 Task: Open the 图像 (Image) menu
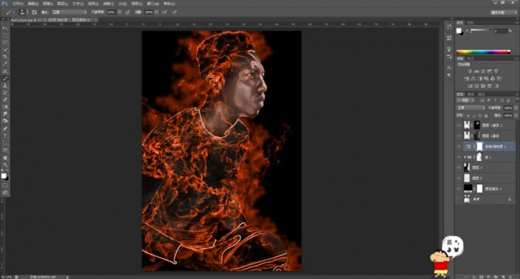click(48, 4)
